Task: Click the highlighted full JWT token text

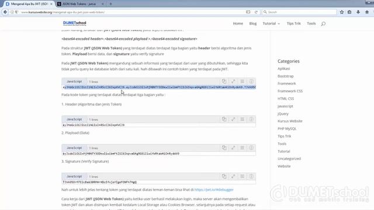Action: tap(159, 87)
